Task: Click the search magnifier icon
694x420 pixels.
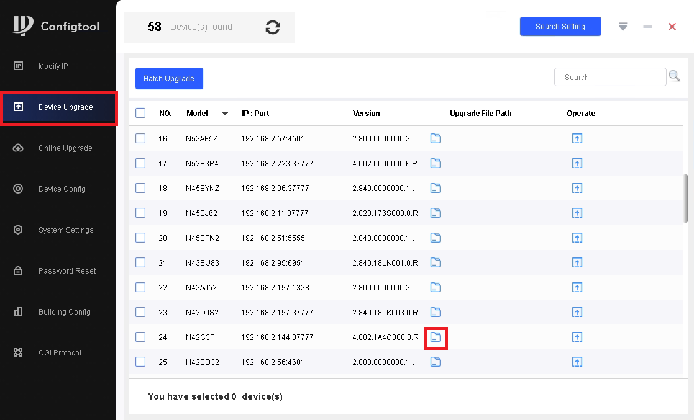Action: coord(674,76)
